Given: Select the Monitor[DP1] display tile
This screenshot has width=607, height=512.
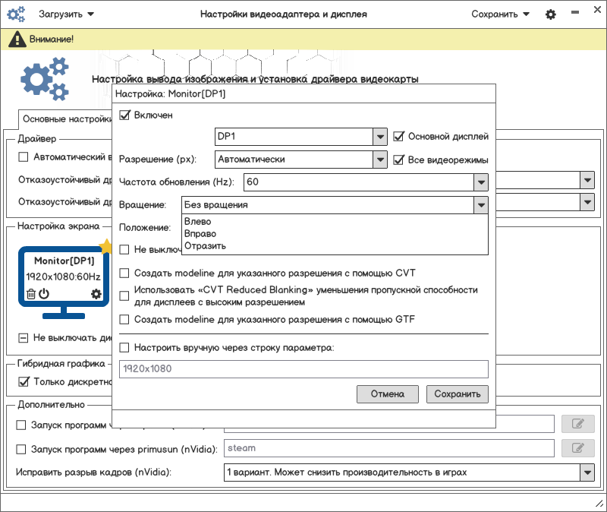Looking at the screenshot, I should coord(64,282).
